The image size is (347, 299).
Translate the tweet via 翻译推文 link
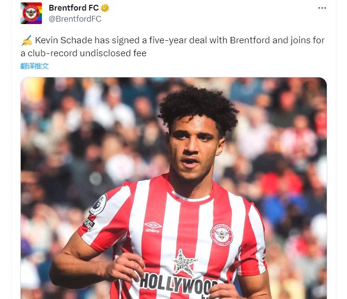click(35, 66)
